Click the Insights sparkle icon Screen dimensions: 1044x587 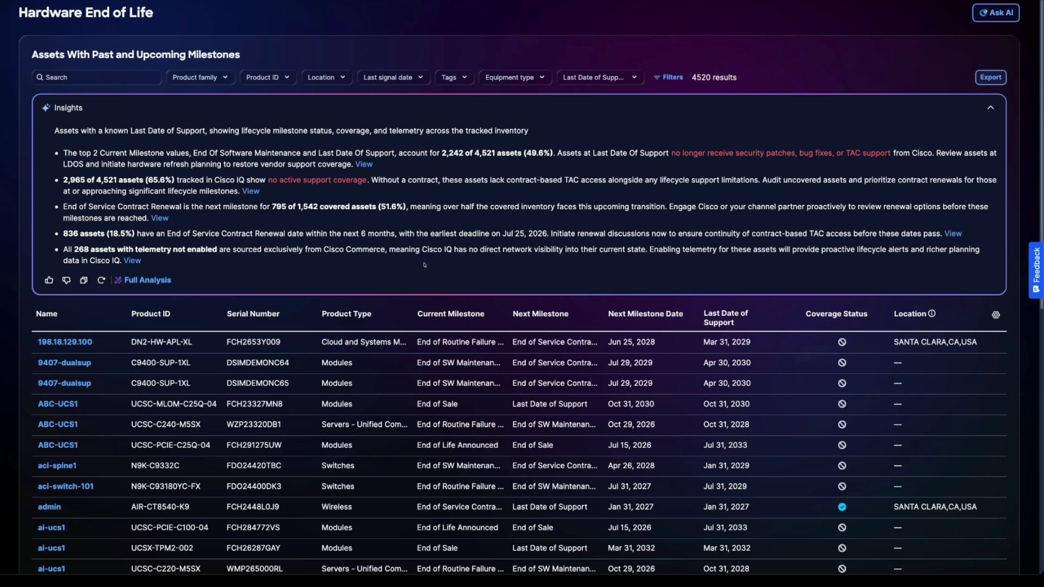point(46,108)
